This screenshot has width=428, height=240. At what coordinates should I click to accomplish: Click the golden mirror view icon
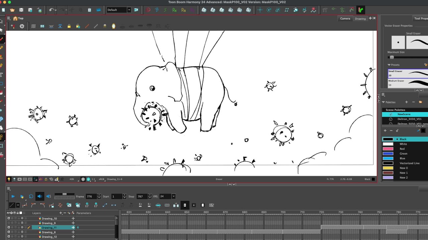(113, 26)
